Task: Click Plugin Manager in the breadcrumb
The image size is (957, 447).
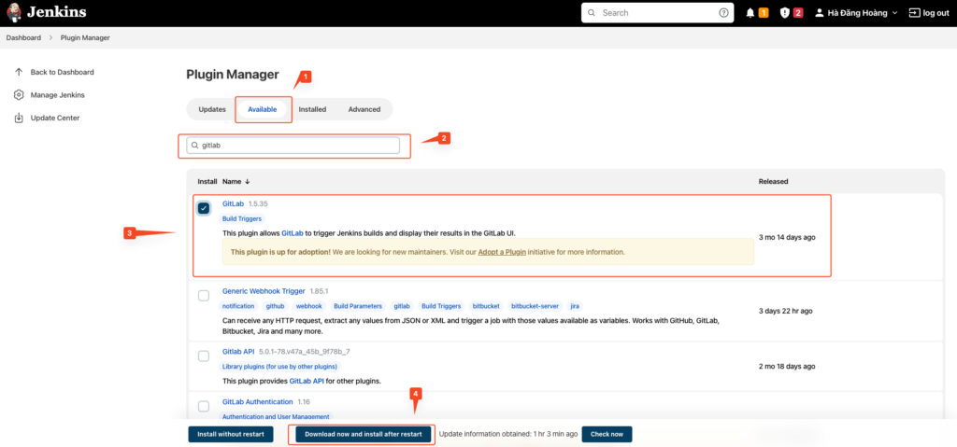Action: coord(85,38)
